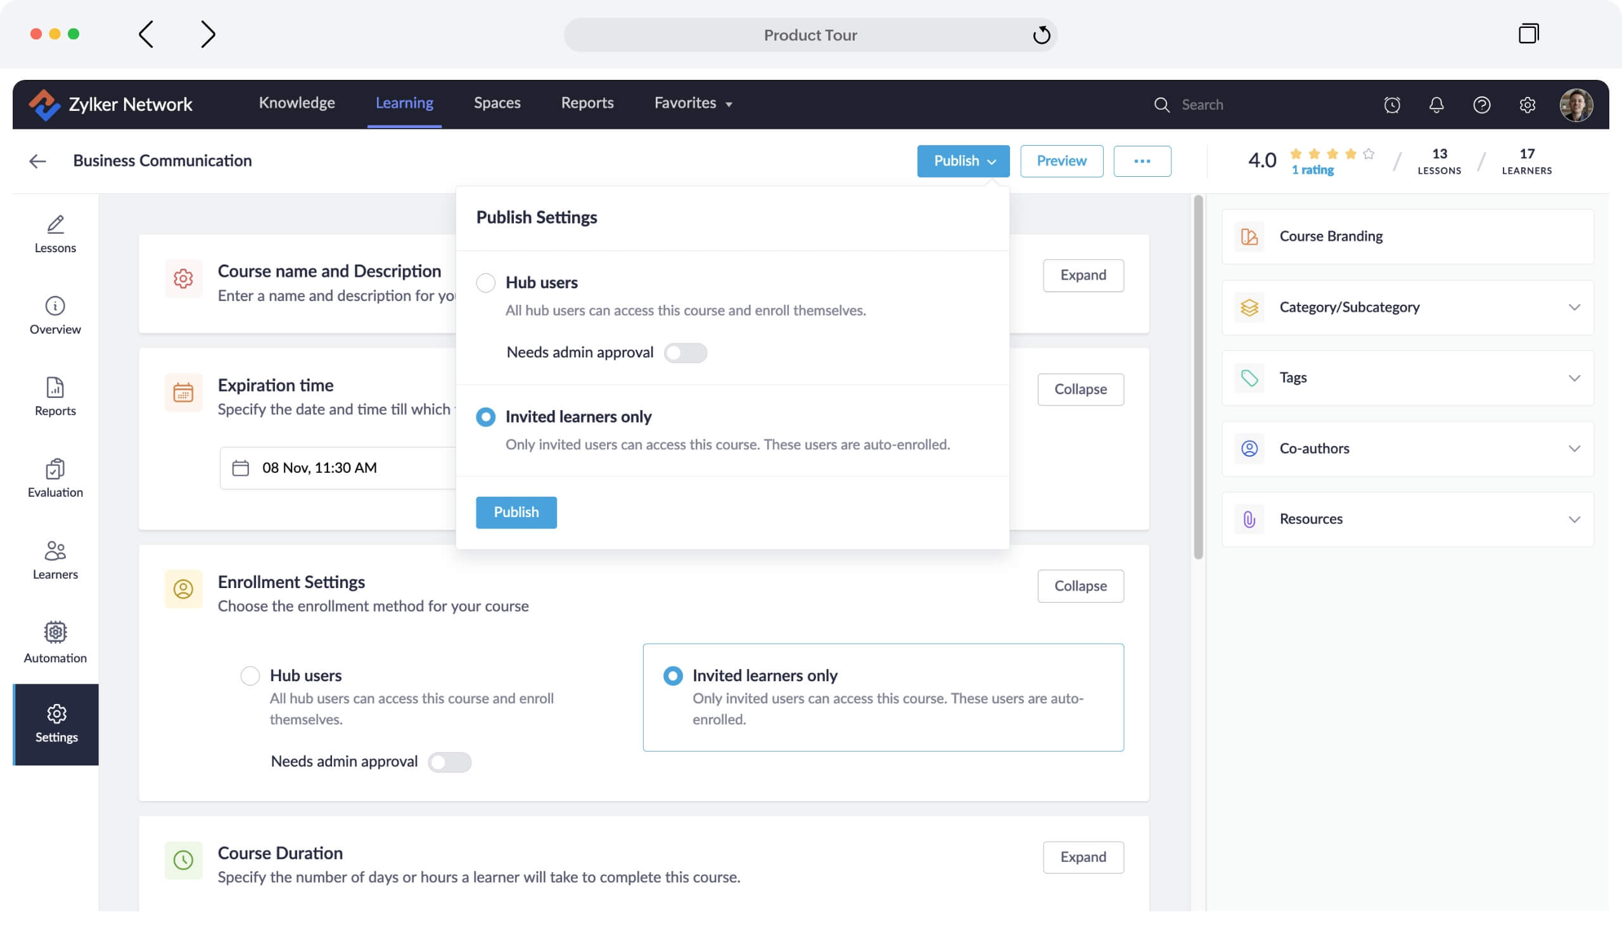Click the Publish button inside Publish Settings
1622x948 pixels.
click(516, 511)
